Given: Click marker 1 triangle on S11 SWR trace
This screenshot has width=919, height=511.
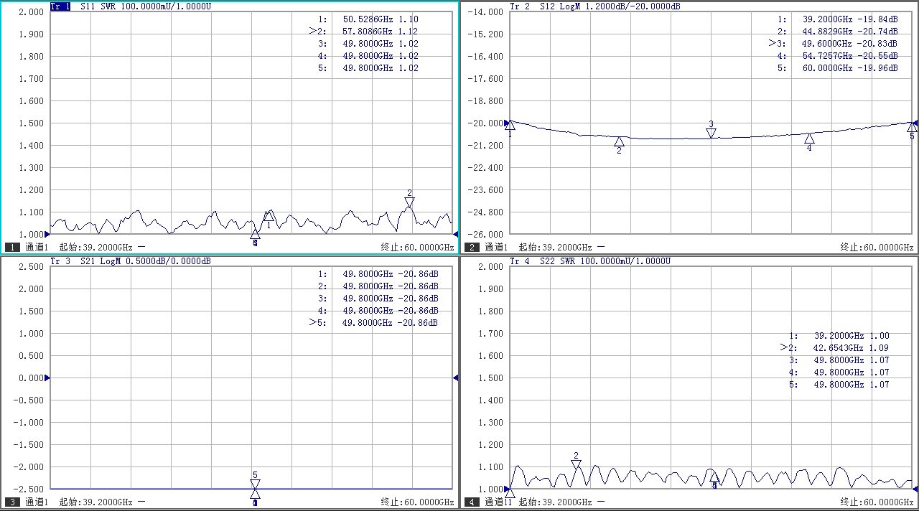Looking at the screenshot, I should coord(269,216).
